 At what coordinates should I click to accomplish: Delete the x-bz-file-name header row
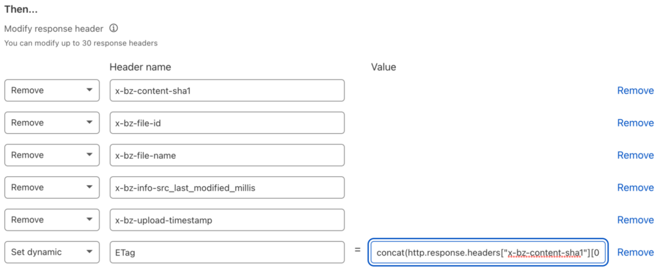[x=635, y=155]
